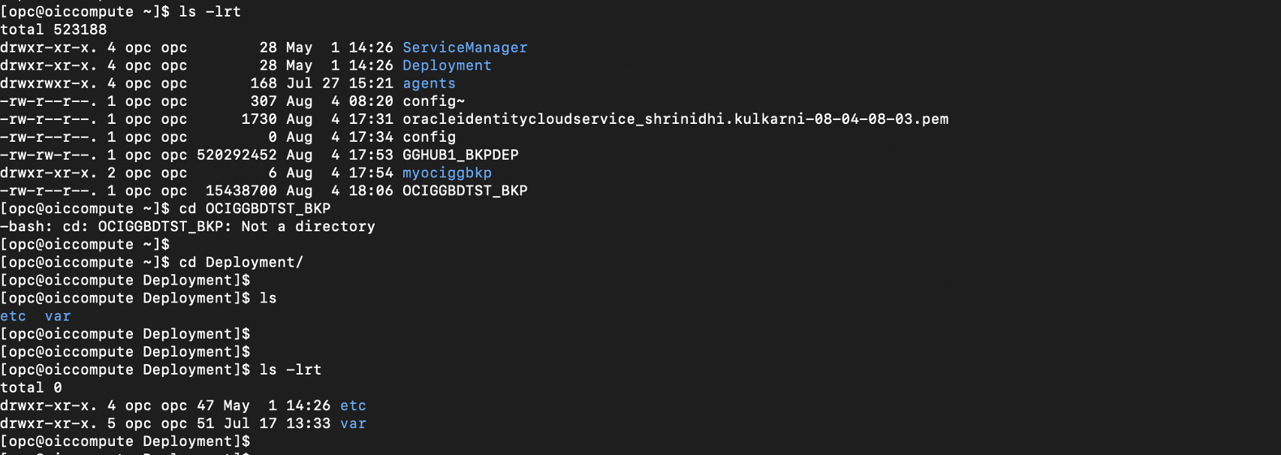Click the ServiceManager directory name in the listing
The image size is (1281, 455).
pos(465,47)
